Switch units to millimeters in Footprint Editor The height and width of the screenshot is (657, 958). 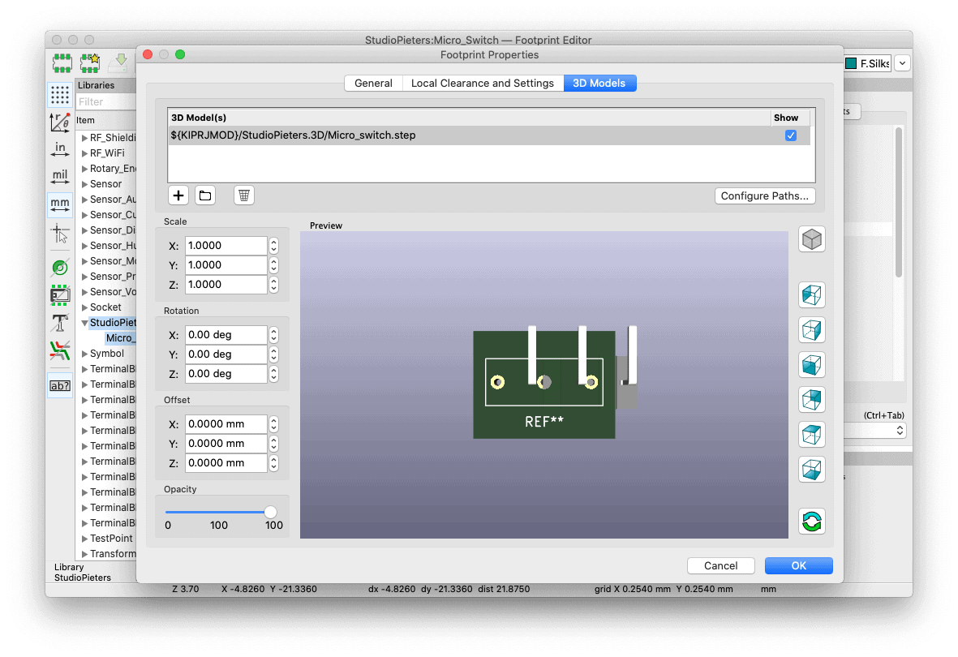pyautogui.click(x=60, y=204)
